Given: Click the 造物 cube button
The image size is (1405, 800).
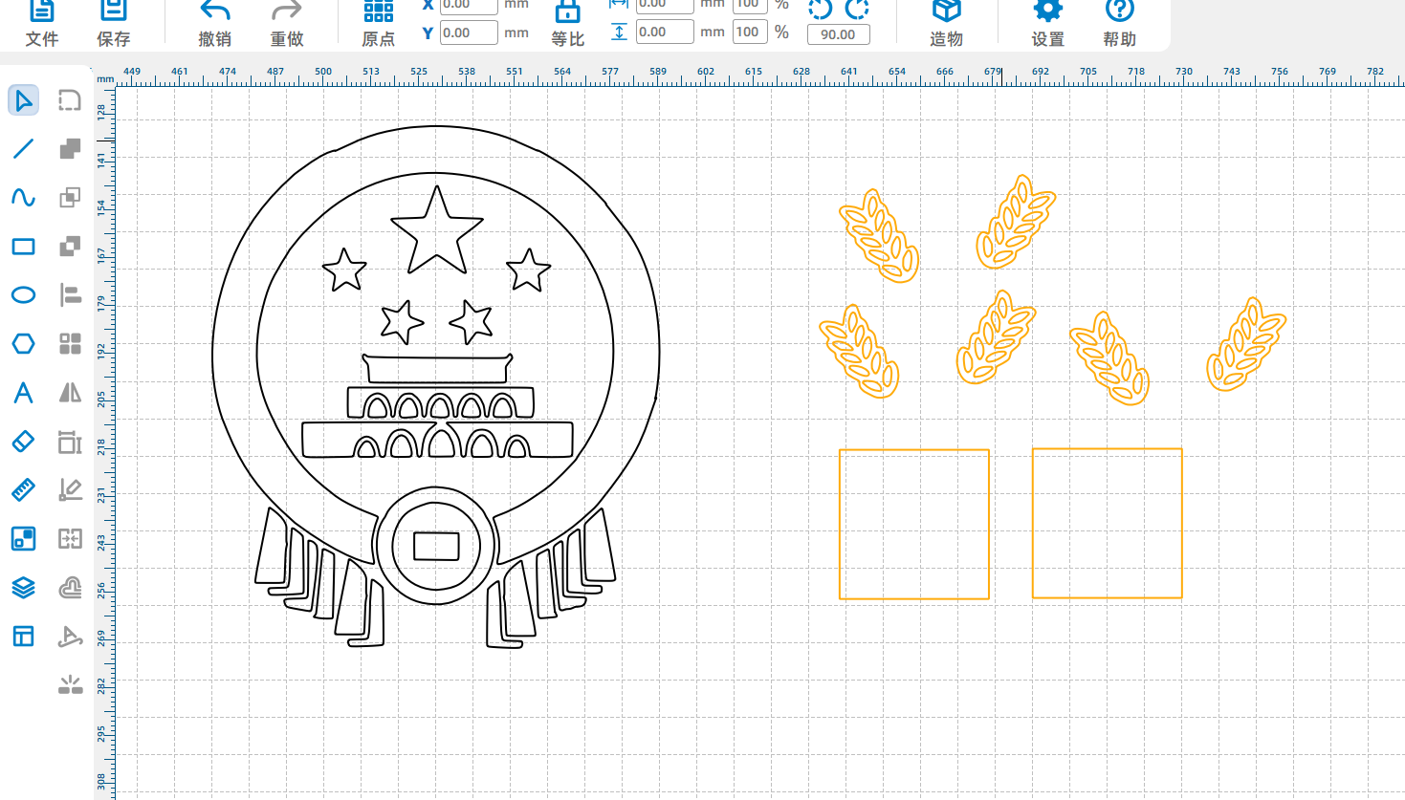Looking at the screenshot, I should pos(946,23).
